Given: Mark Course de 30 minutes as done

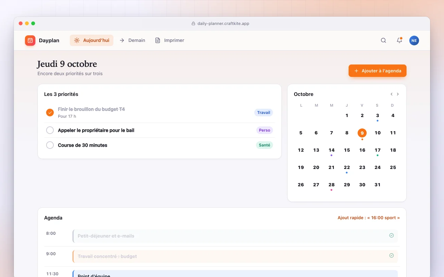Looking at the screenshot, I should click(x=50, y=145).
